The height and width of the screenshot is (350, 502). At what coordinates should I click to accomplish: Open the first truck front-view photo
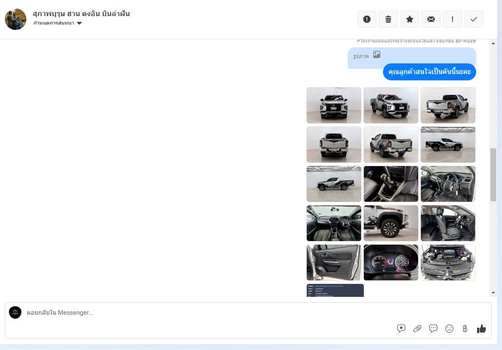(334, 105)
